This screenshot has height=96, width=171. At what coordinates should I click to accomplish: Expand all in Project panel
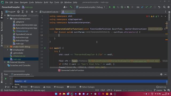(22, 12)
